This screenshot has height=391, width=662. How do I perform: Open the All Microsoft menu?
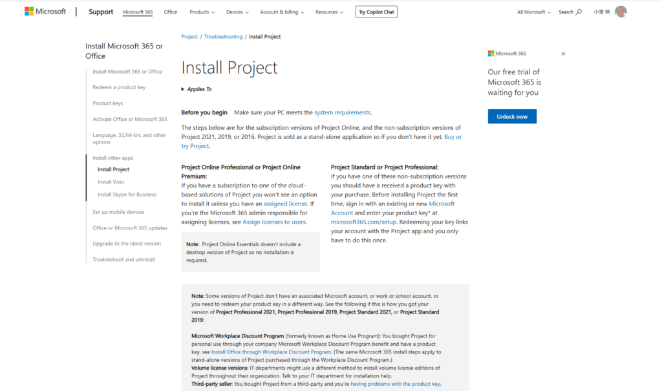pos(534,12)
